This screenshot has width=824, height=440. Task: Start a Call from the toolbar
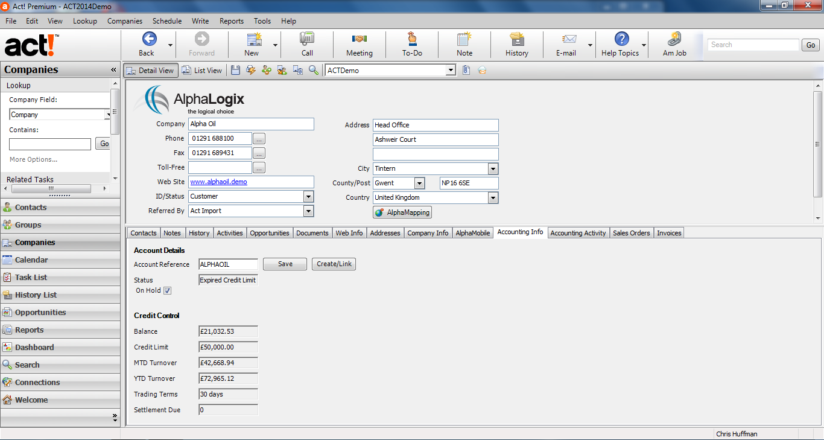(307, 44)
